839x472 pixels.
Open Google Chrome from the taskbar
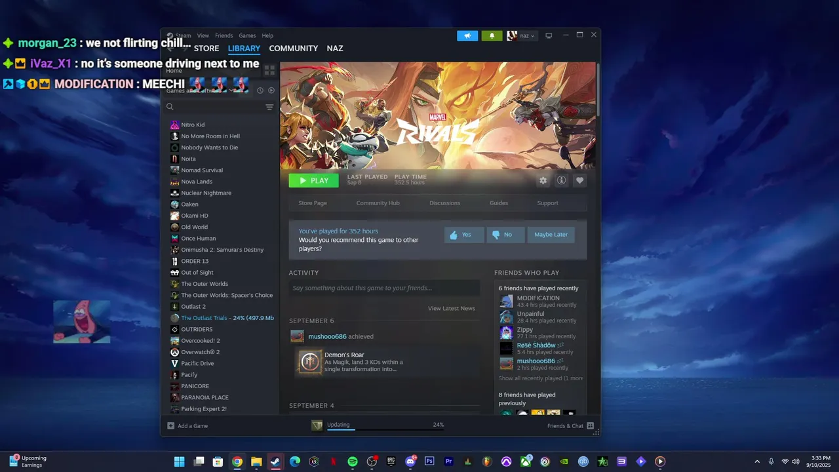point(237,462)
